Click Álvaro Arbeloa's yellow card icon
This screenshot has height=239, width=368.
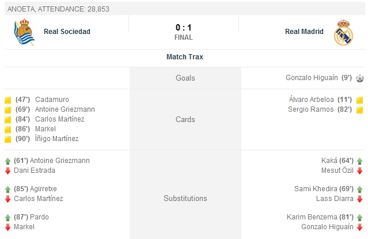click(x=359, y=100)
